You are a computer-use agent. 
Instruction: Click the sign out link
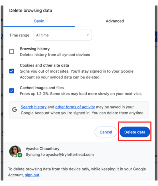tap(32, 175)
